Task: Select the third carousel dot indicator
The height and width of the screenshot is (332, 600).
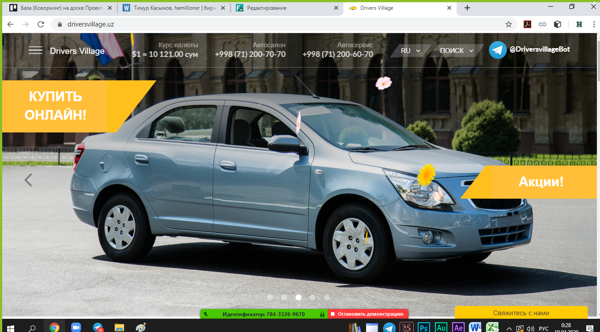Action: click(x=298, y=298)
